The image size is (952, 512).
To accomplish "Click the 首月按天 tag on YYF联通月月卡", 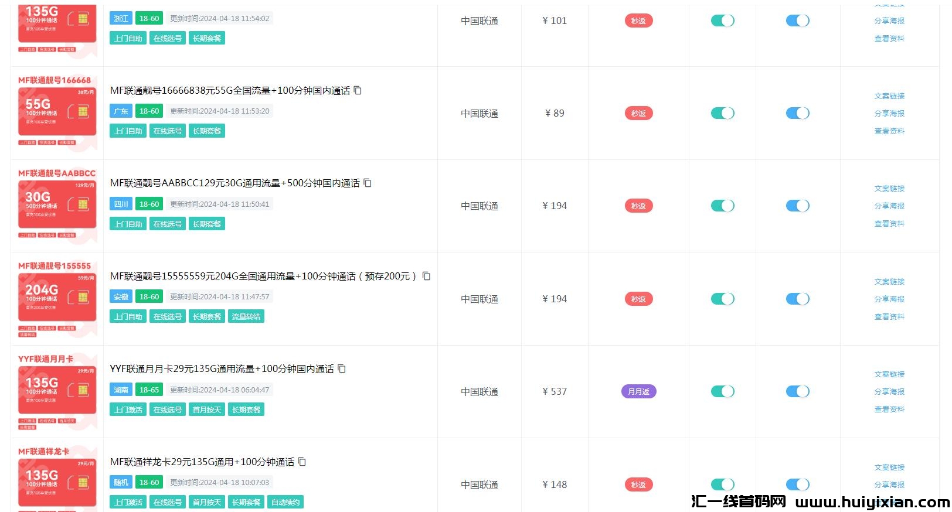I will (x=207, y=409).
